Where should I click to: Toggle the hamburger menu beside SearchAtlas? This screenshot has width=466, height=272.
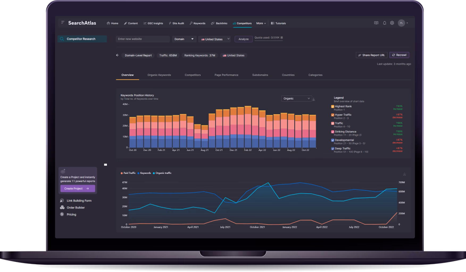pyautogui.click(x=63, y=23)
